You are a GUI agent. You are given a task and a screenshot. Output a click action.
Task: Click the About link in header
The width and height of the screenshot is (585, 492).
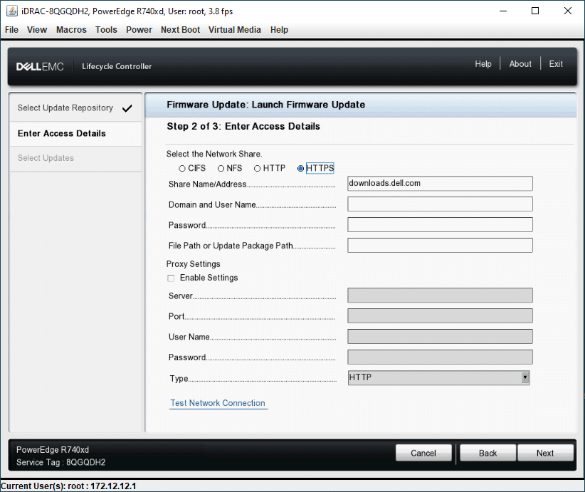coord(520,64)
